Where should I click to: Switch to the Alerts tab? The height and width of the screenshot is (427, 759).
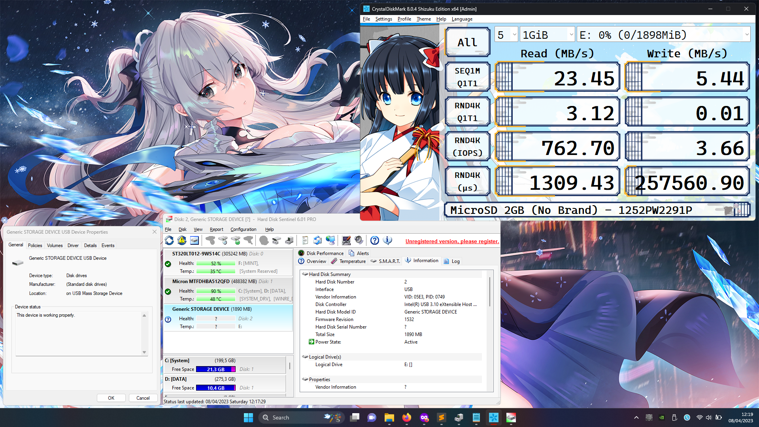click(x=359, y=253)
